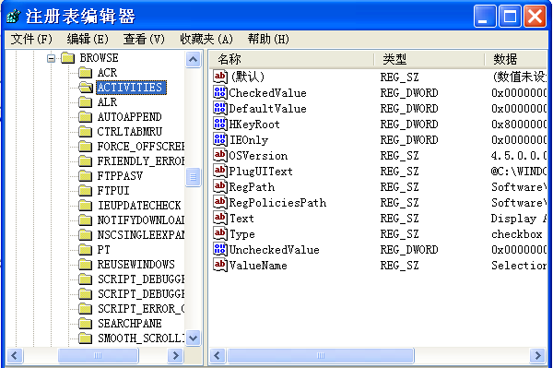Select the NOTIFYDOWNLOAD tree key
This screenshot has width=553, height=368.
(x=141, y=220)
